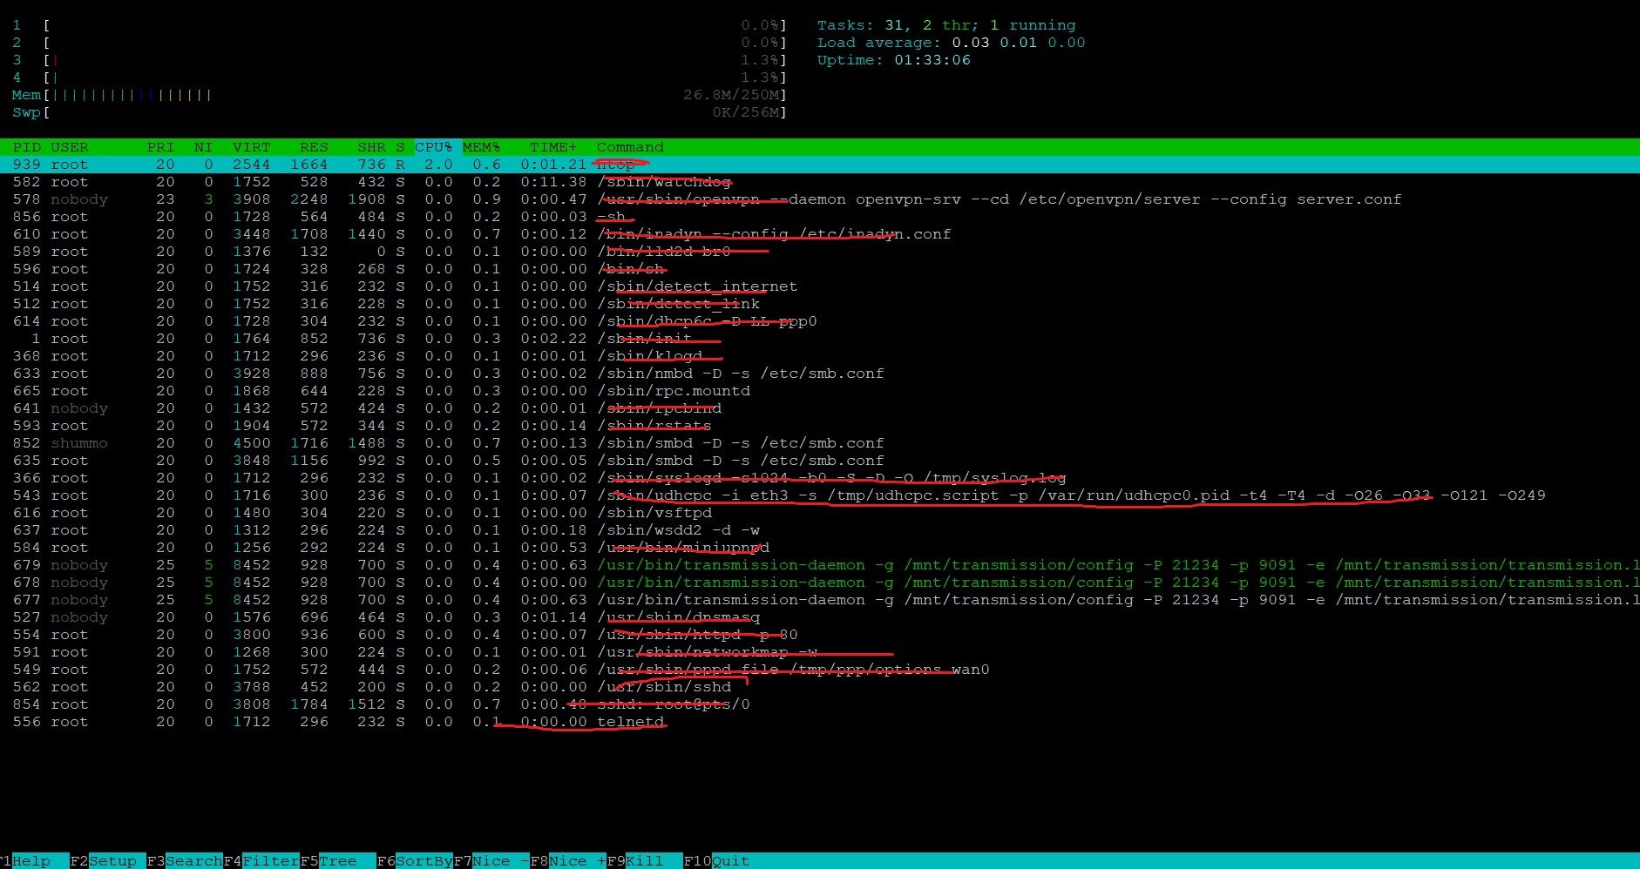Click F7 Nice minus
The height and width of the screenshot is (869, 1640).
[491, 861]
